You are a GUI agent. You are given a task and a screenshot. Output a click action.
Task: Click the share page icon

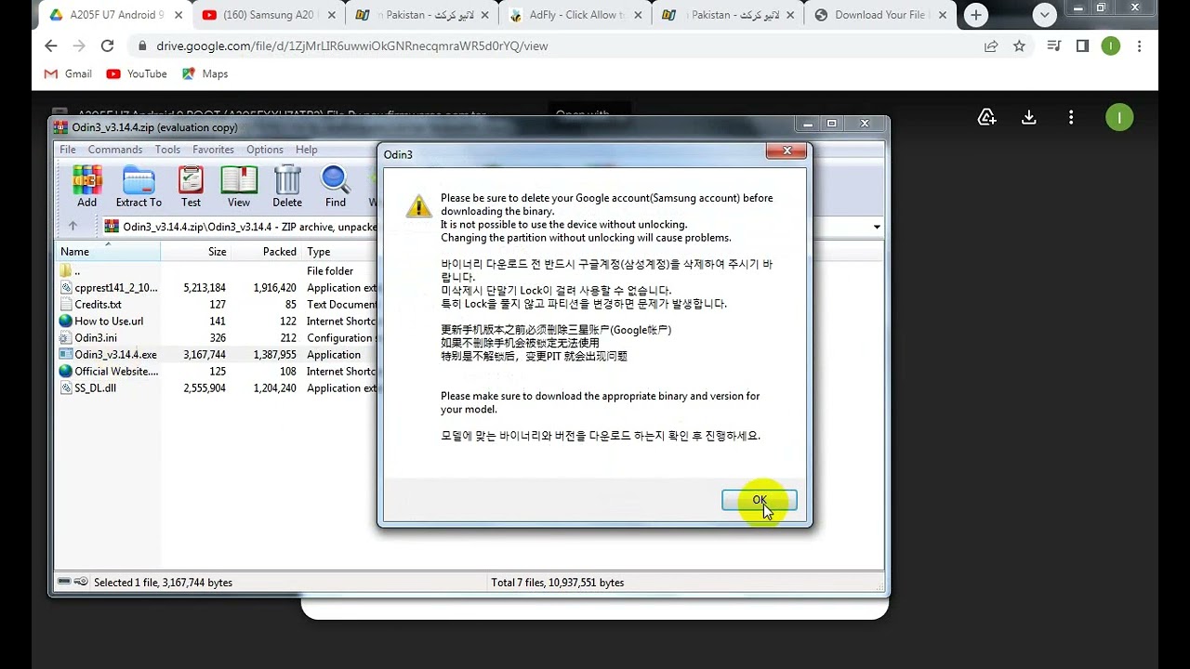(x=991, y=46)
